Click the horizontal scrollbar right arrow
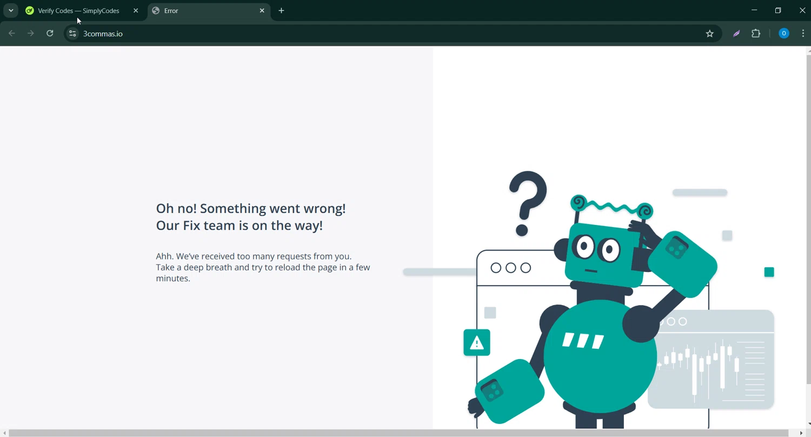The image size is (811, 437). point(801,433)
